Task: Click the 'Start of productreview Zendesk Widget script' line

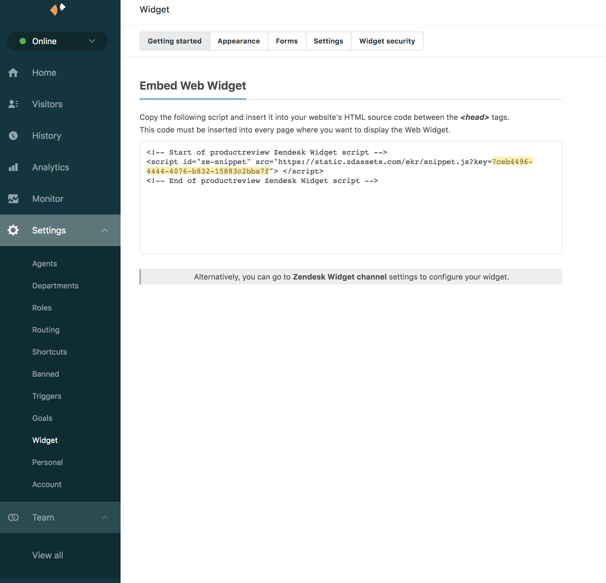Action: pyautogui.click(x=267, y=152)
